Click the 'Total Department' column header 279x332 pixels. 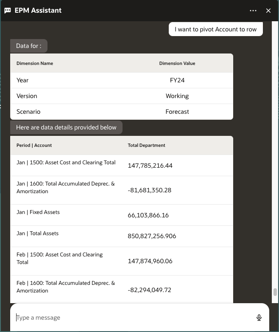(x=147, y=145)
